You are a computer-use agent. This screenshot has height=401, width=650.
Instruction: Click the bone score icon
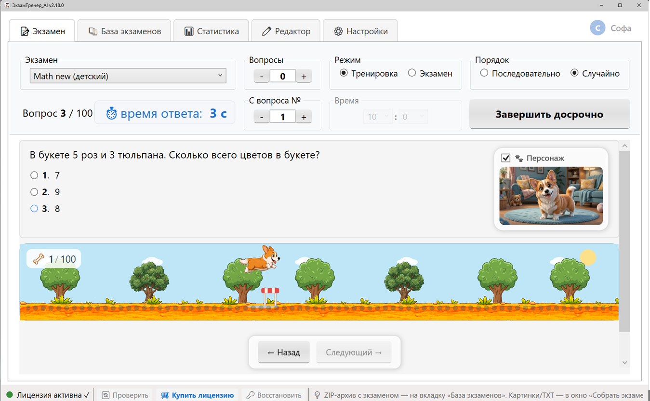click(39, 259)
